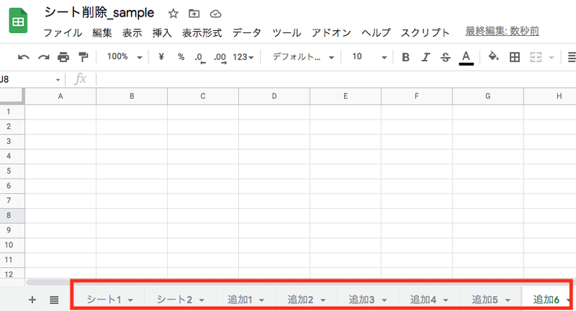
Task: Toggle strikethrough formatting
Action: click(445, 58)
